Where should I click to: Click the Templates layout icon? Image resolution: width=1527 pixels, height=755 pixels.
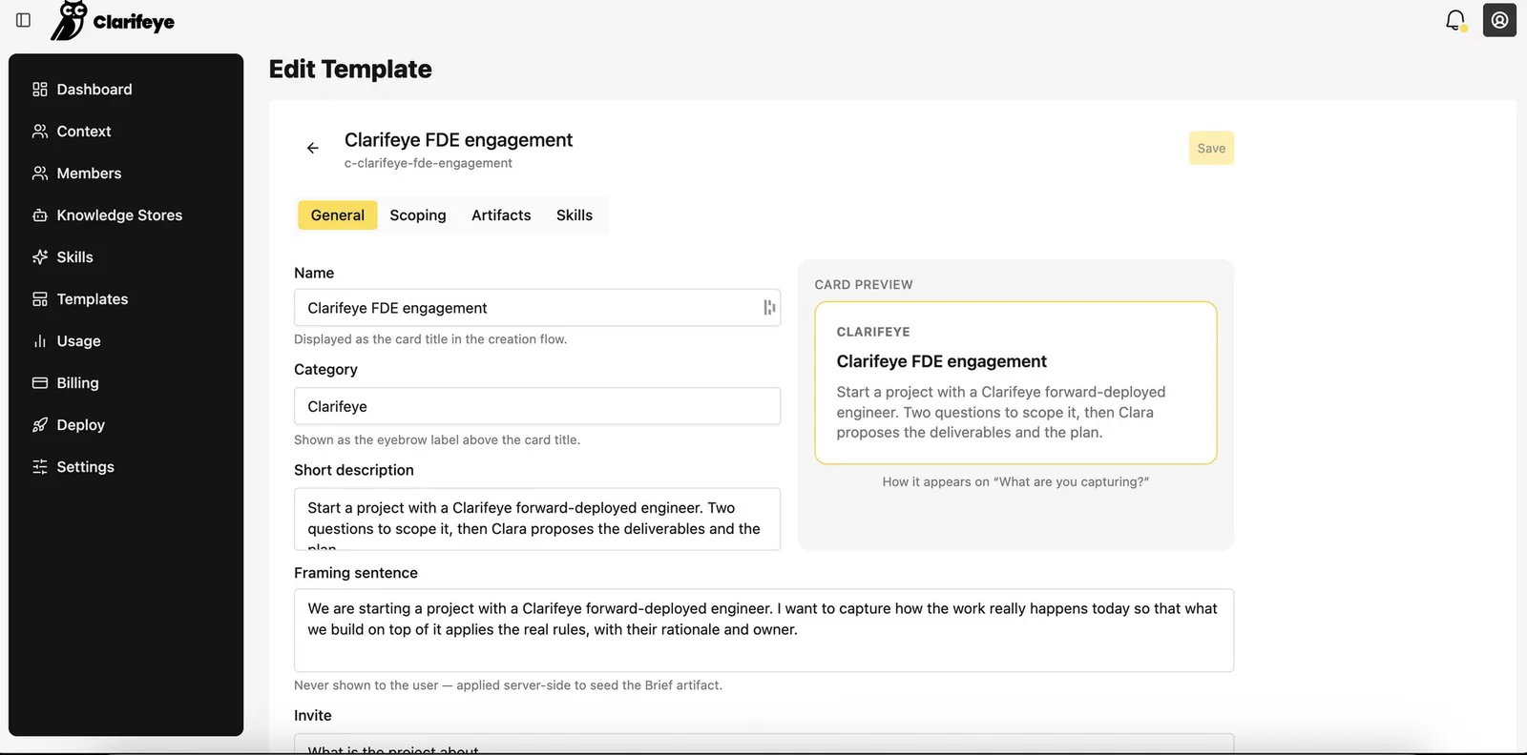coord(40,299)
